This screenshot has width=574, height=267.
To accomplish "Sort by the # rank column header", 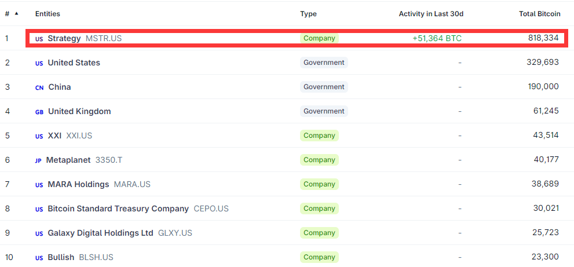I will tap(7, 14).
